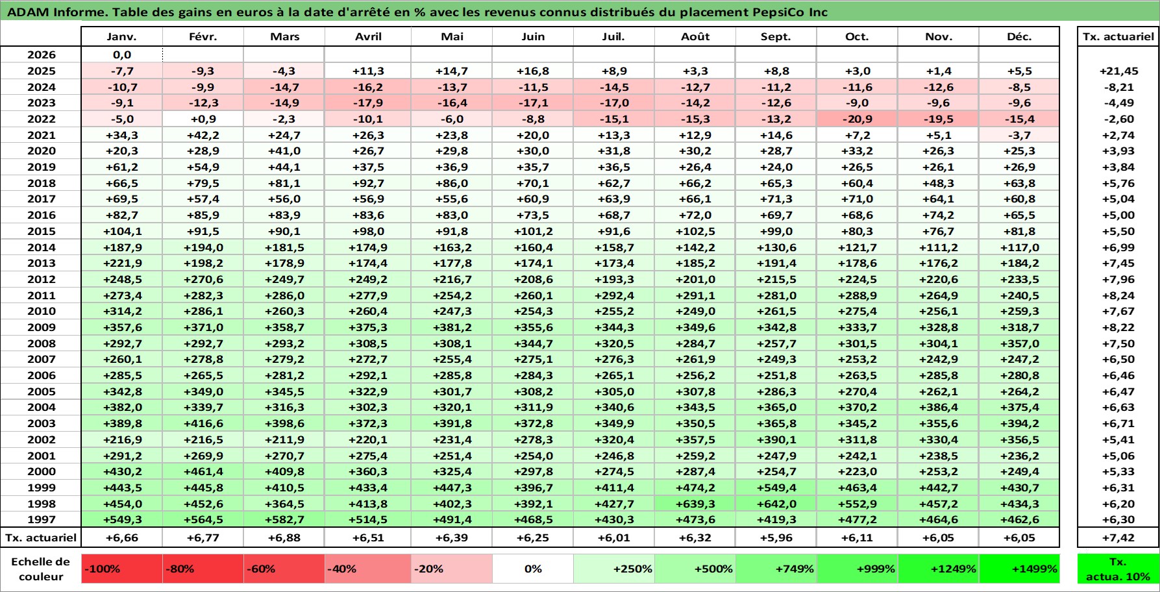Click the +1499% bright green swatch
This screenshot has width=1160, height=592.
(1019, 569)
